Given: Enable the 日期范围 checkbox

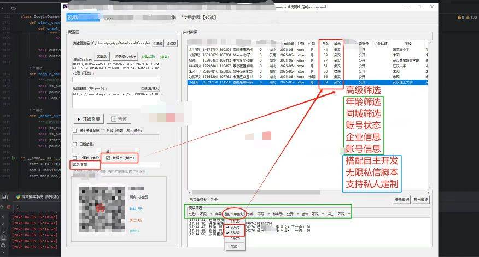Looking at the screenshot, I should (74, 144).
